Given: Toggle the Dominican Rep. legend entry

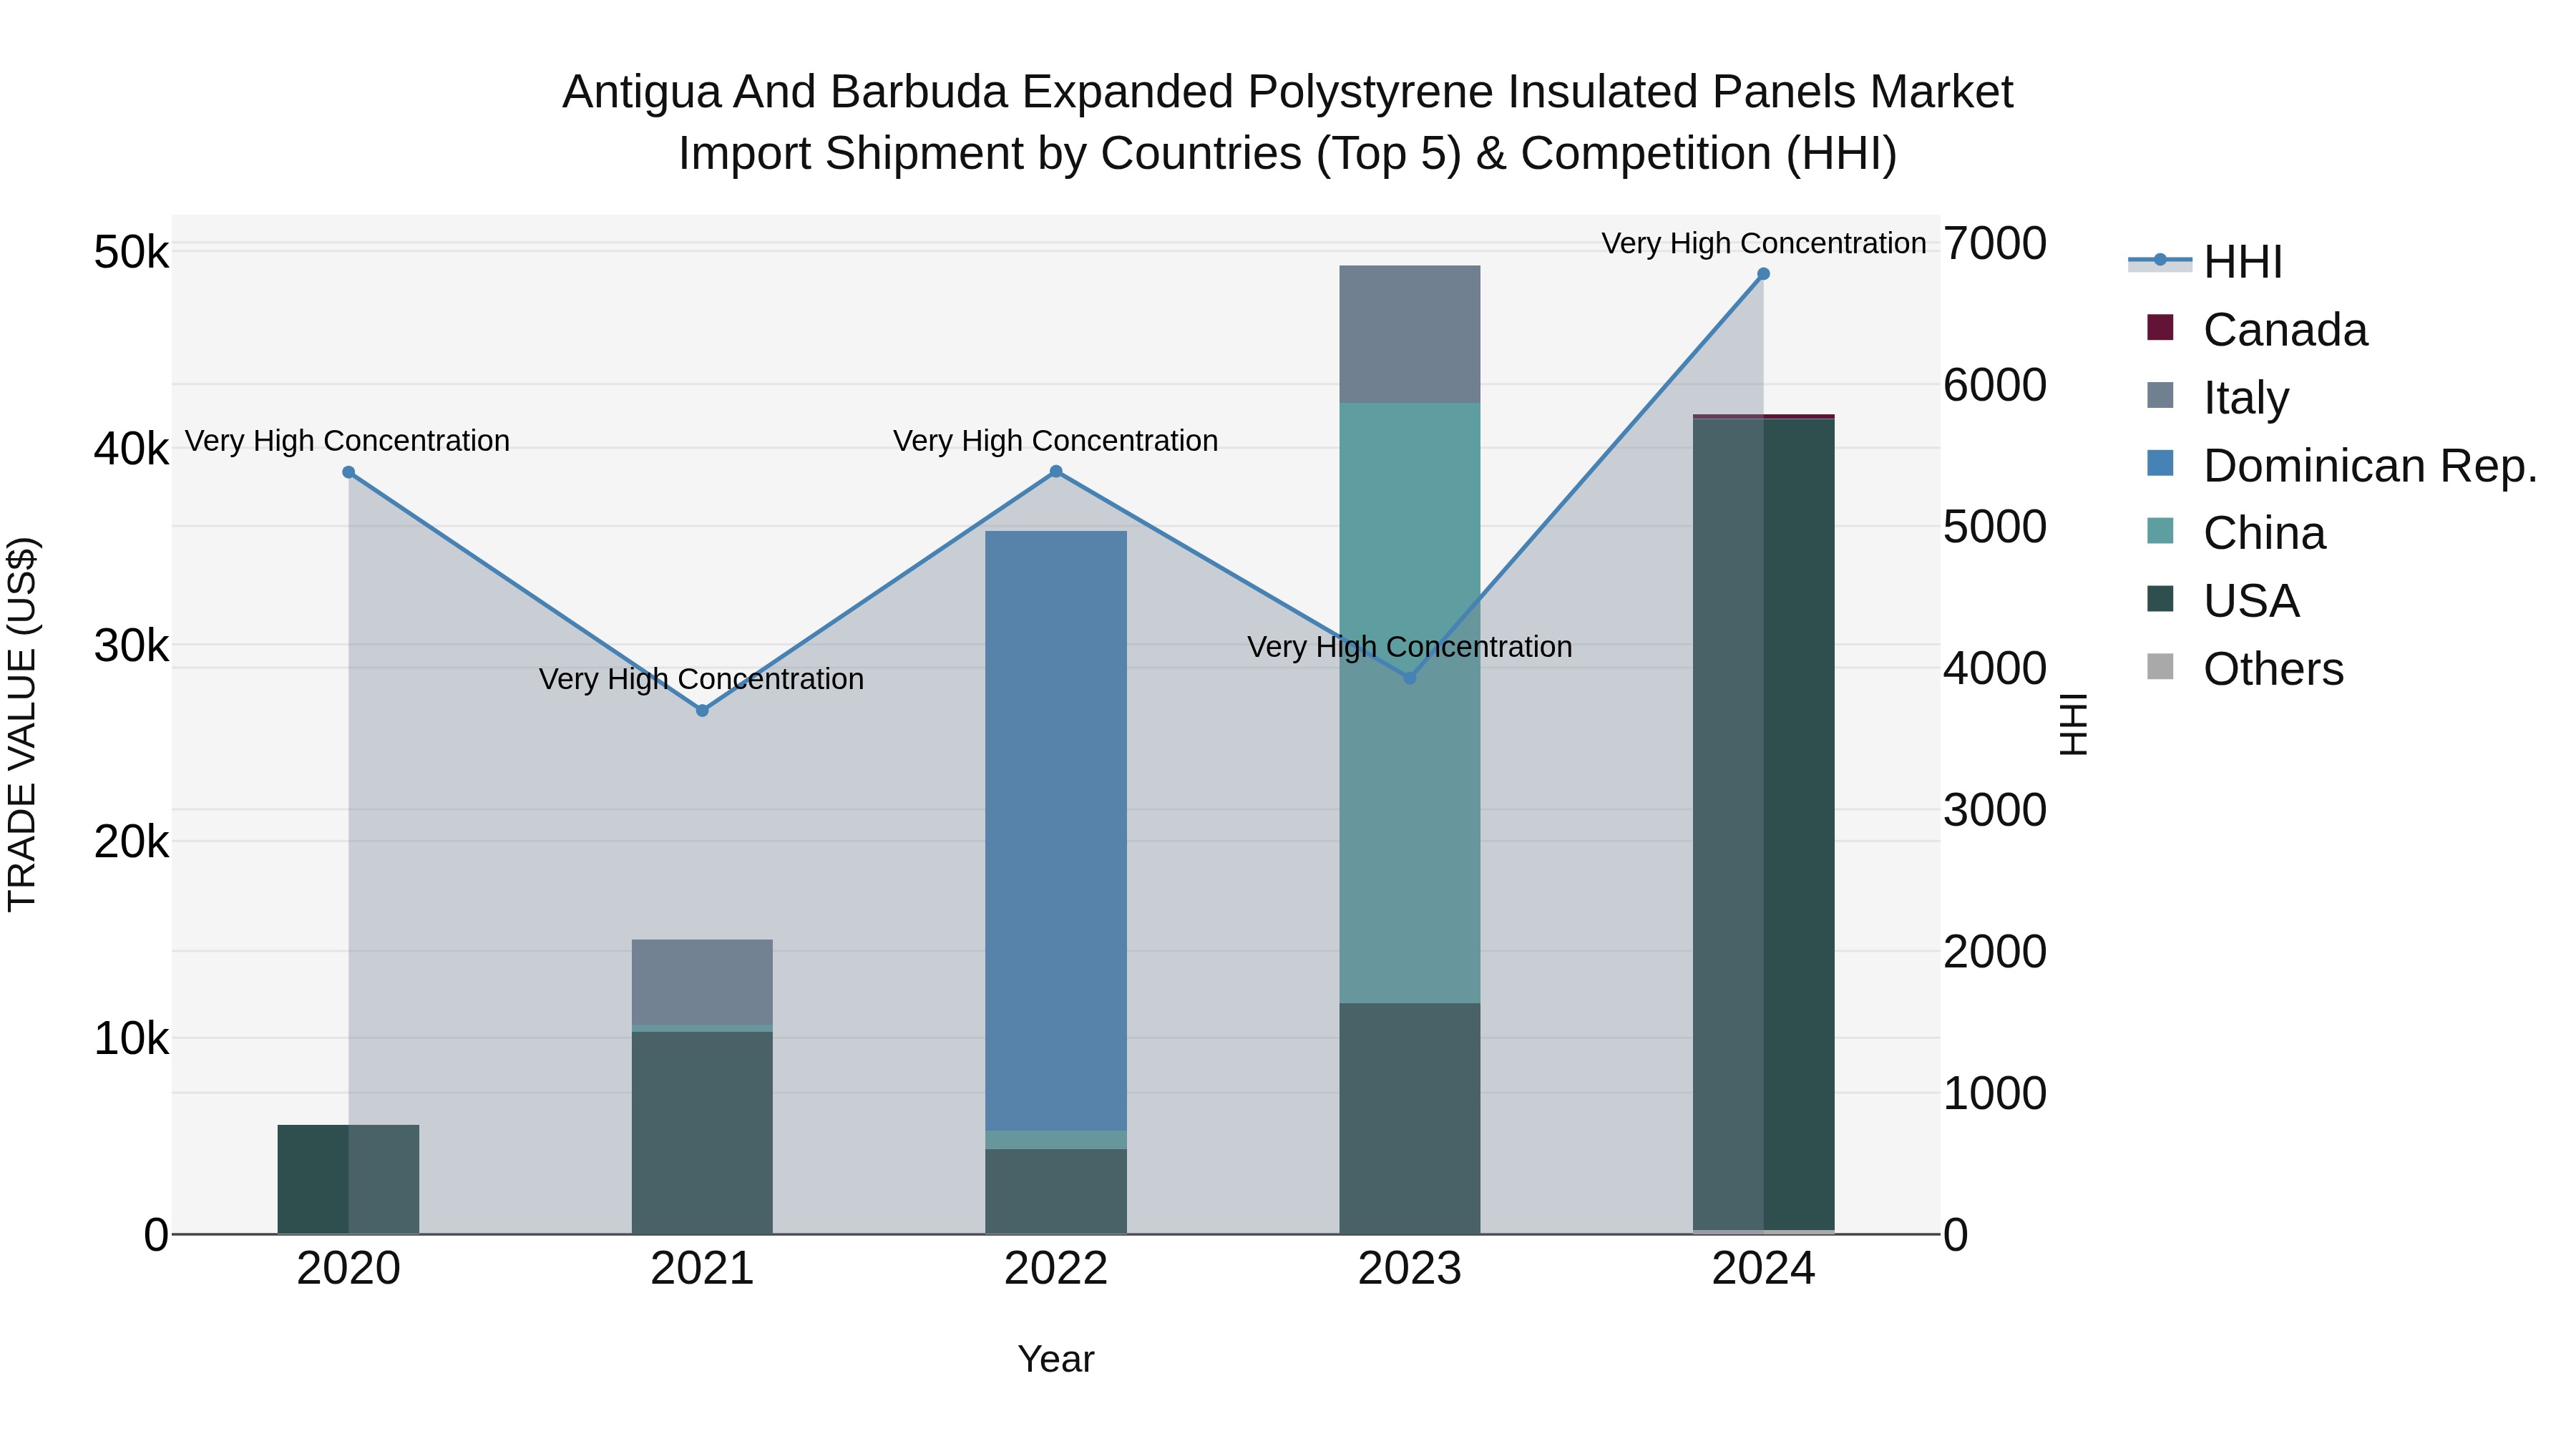Looking at the screenshot, I should click(2342, 466).
